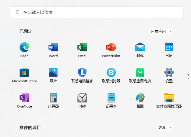Launch OneNote

tap(24, 100)
